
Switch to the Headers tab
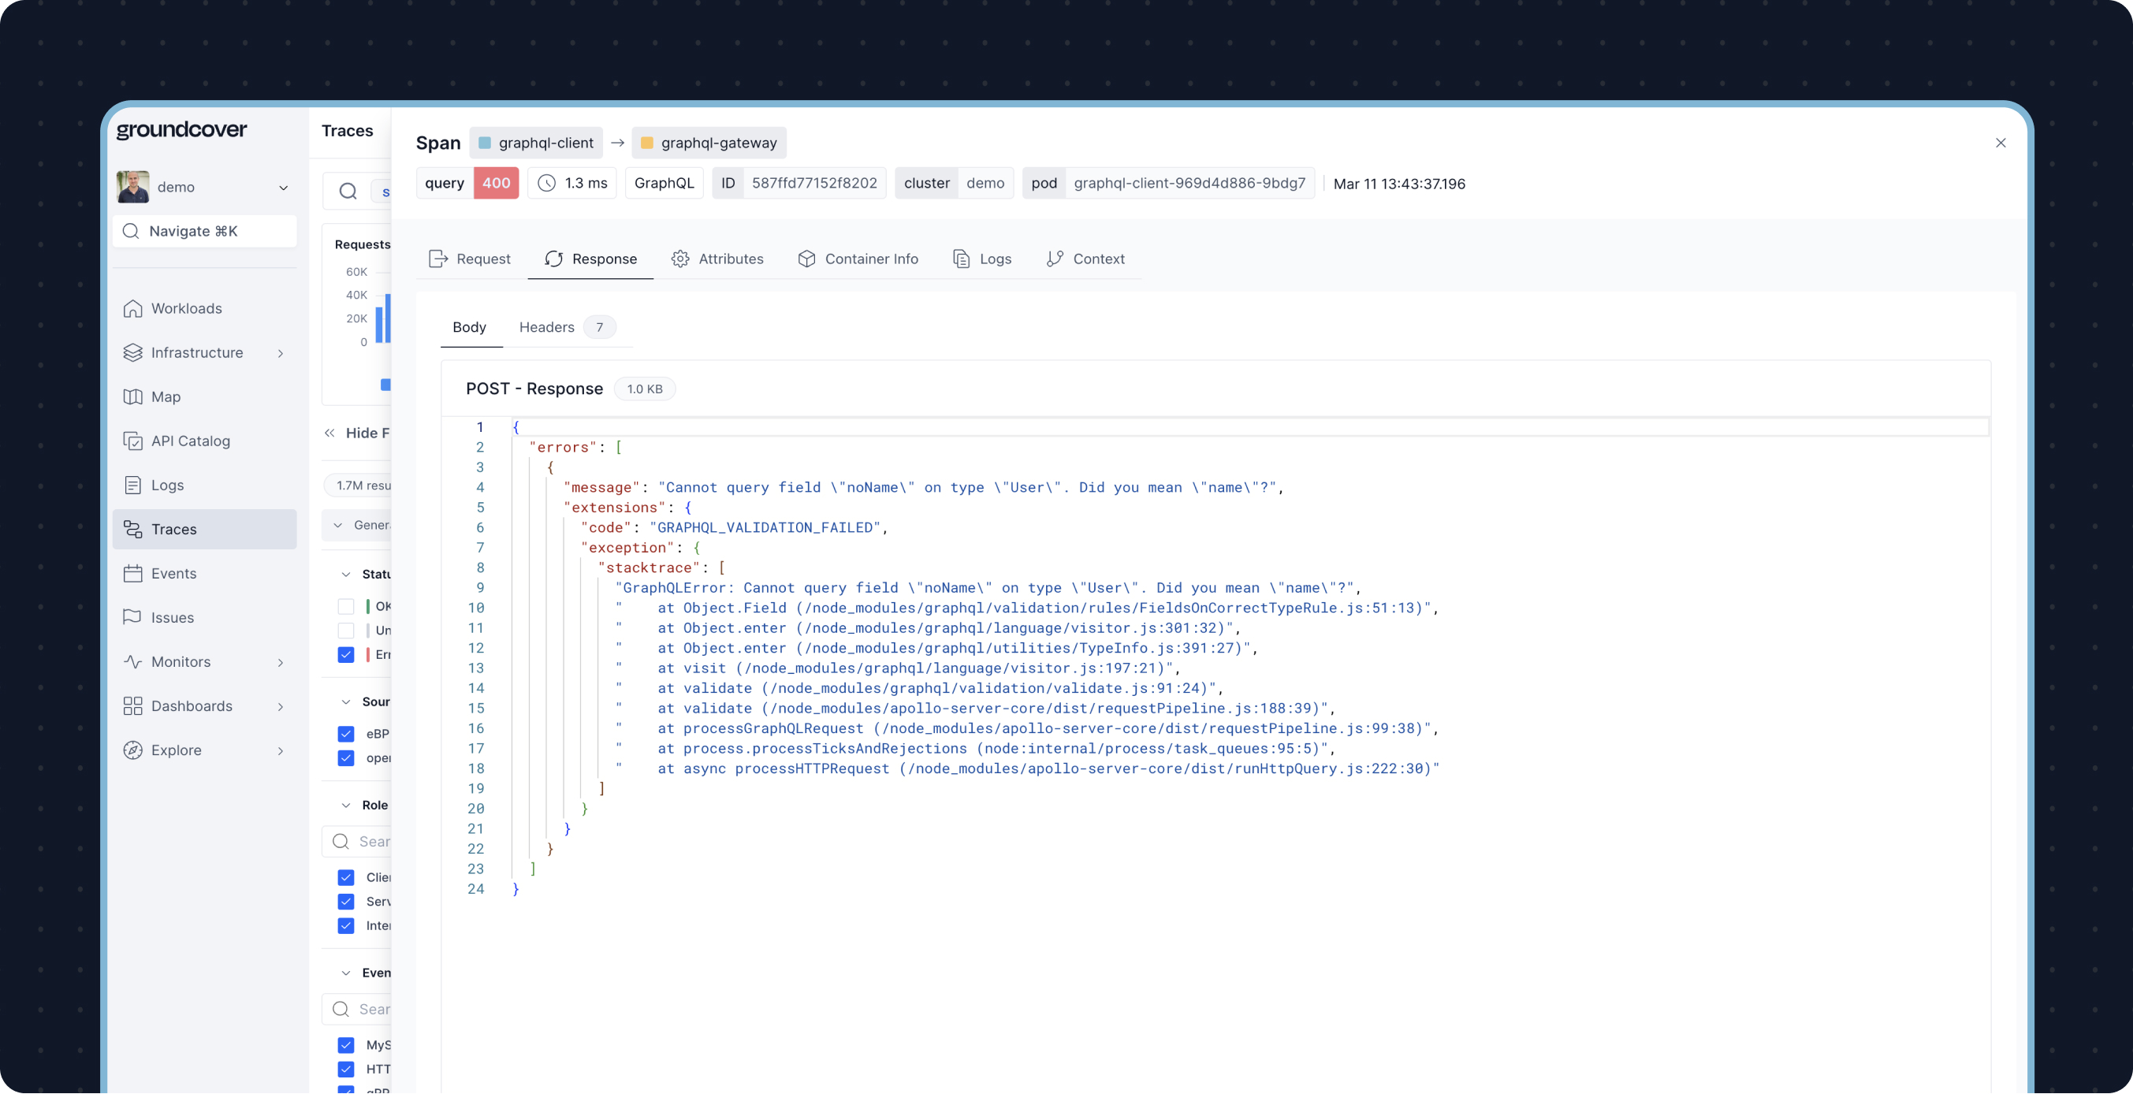tap(546, 328)
